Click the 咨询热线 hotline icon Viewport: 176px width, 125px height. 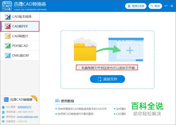pos(3,112)
